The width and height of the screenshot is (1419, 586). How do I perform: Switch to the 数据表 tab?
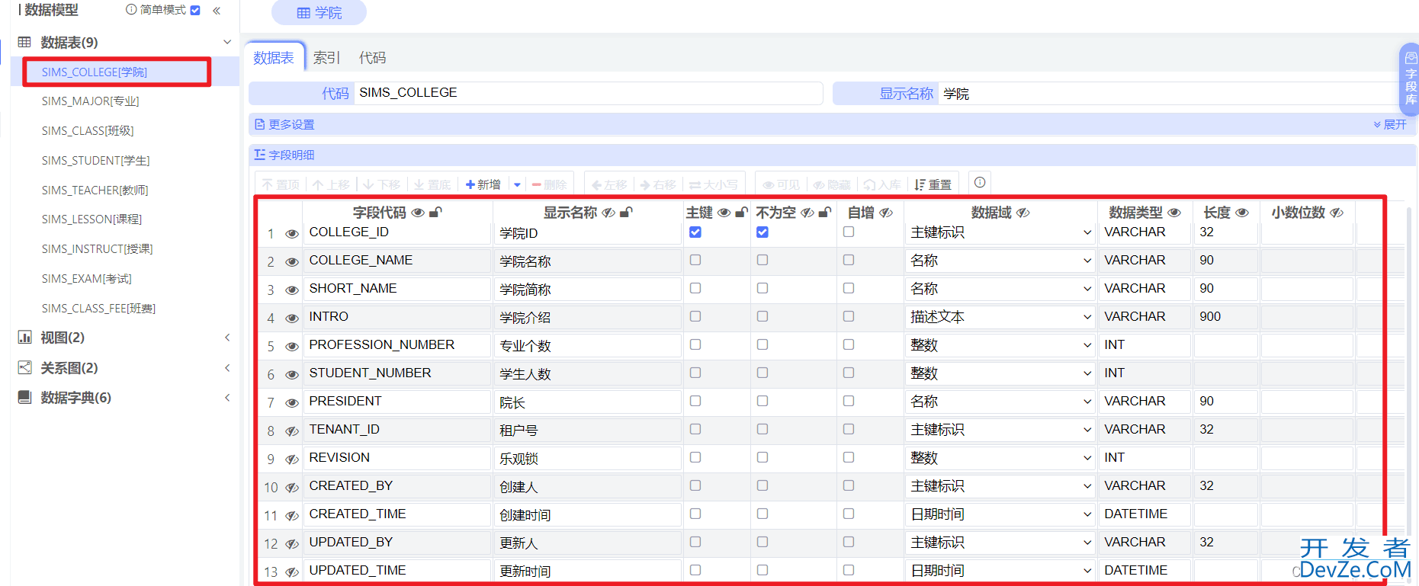tap(274, 58)
